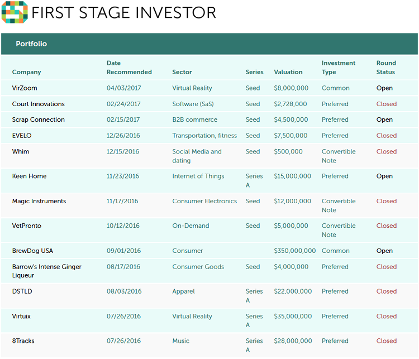
Task: Click the On-Demand sector cell
Action: pyautogui.click(x=191, y=226)
